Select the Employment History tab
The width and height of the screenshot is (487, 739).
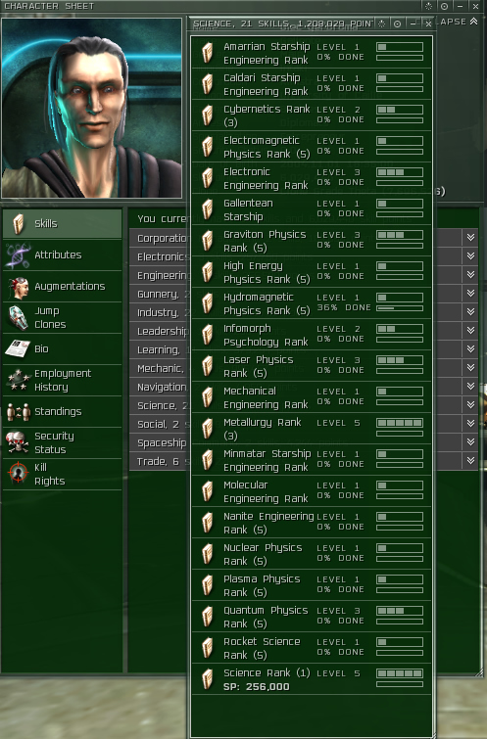pyautogui.click(x=63, y=380)
